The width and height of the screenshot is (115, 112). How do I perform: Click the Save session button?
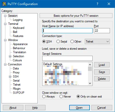(x=102, y=72)
